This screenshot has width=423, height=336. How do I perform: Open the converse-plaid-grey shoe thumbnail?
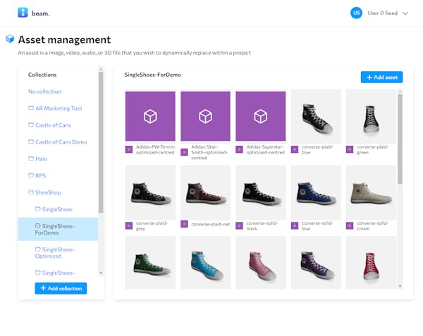point(150,193)
